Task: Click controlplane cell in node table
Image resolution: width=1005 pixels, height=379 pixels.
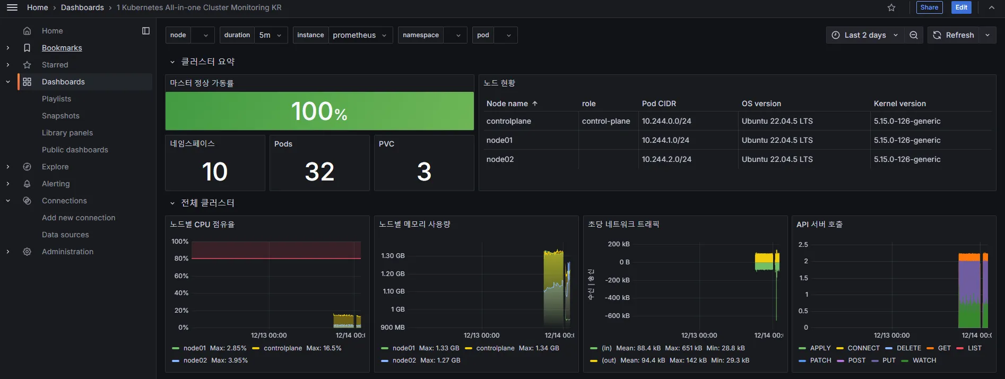Action: pyautogui.click(x=508, y=121)
